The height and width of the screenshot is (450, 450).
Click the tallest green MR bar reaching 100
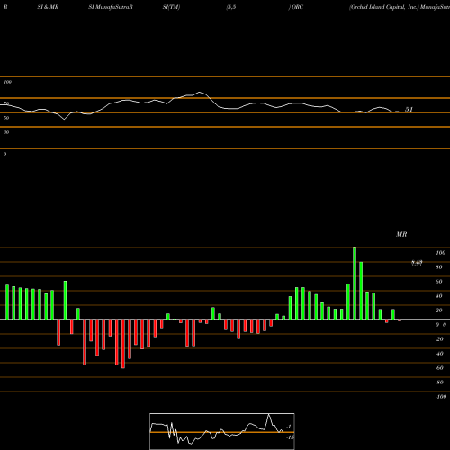pos(355,283)
